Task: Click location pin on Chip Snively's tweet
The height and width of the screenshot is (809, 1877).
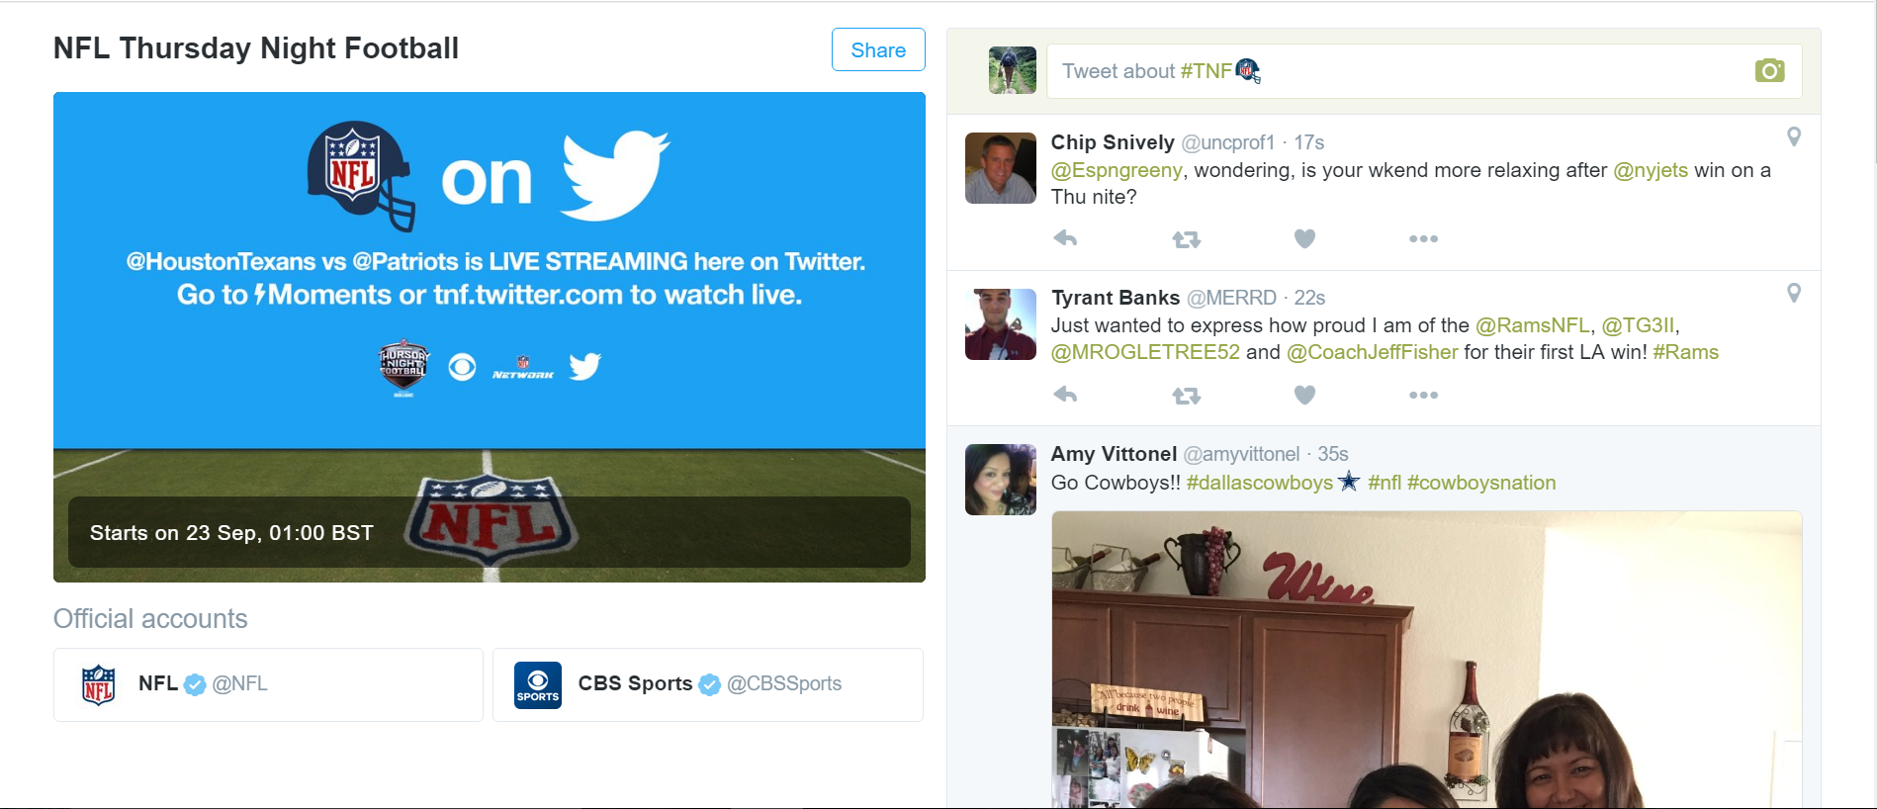Action: pyautogui.click(x=1794, y=136)
